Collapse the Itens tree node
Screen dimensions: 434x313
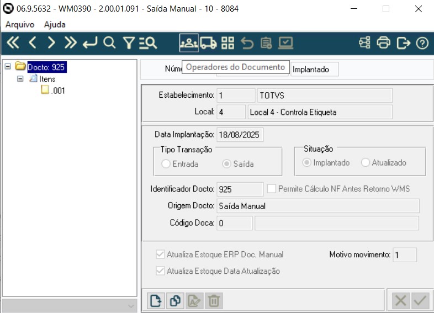pyautogui.click(x=20, y=79)
